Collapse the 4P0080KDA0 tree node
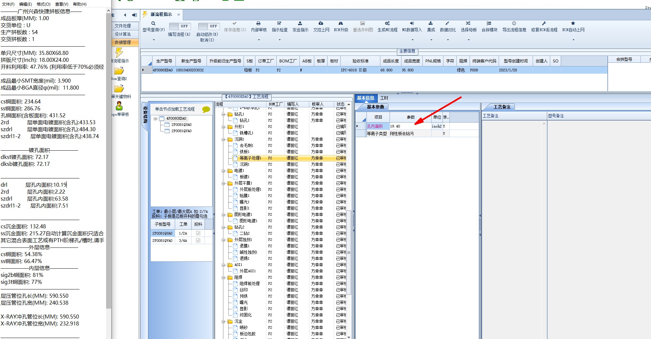 pos(155,119)
